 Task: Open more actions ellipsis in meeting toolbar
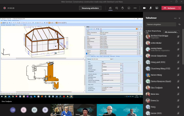pyautogui.click(x=135, y=8)
